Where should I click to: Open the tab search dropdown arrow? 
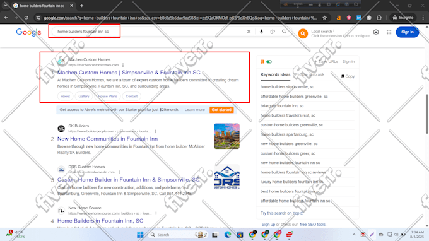tap(6, 6)
